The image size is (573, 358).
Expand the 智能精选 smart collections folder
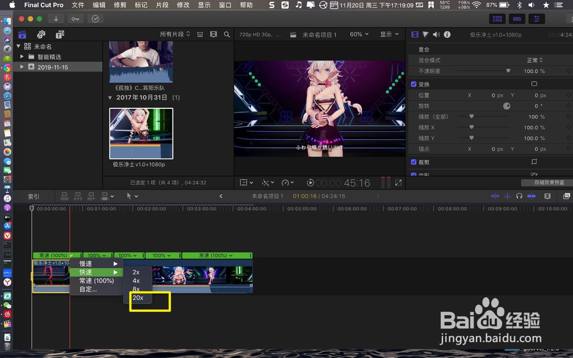(22, 57)
